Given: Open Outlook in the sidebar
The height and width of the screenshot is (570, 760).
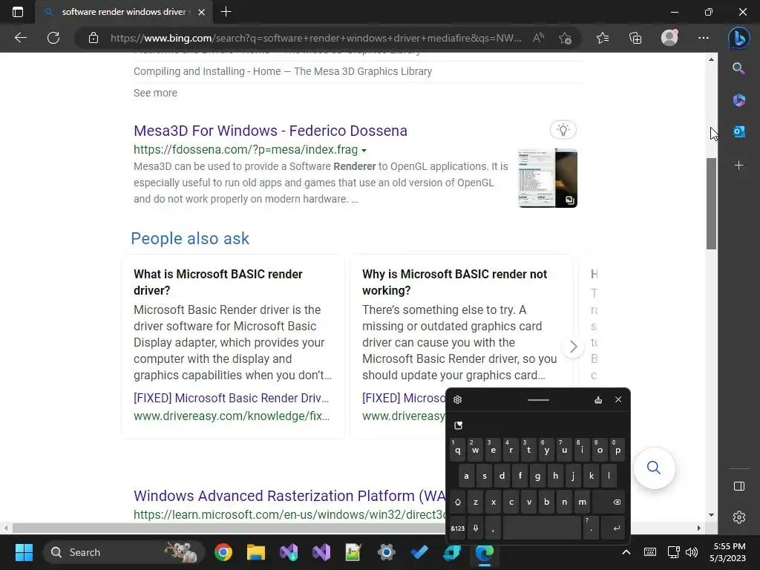Looking at the screenshot, I should [738, 131].
